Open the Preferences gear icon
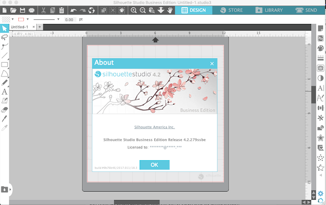Image resolution: width=326 pixels, height=205 pixels. (x=320, y=193)
